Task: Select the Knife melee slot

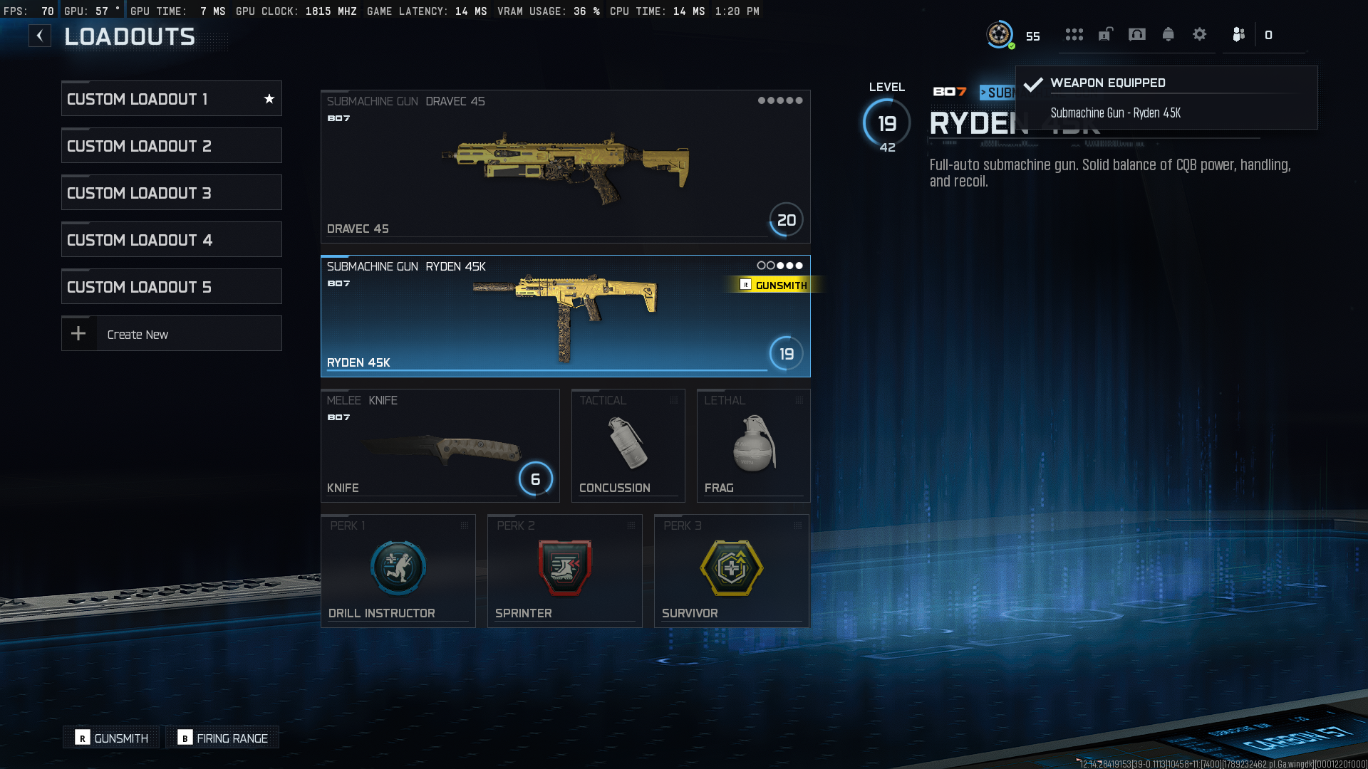Action: [440, 446]
